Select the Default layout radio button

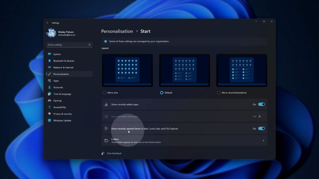coord(162,93)
